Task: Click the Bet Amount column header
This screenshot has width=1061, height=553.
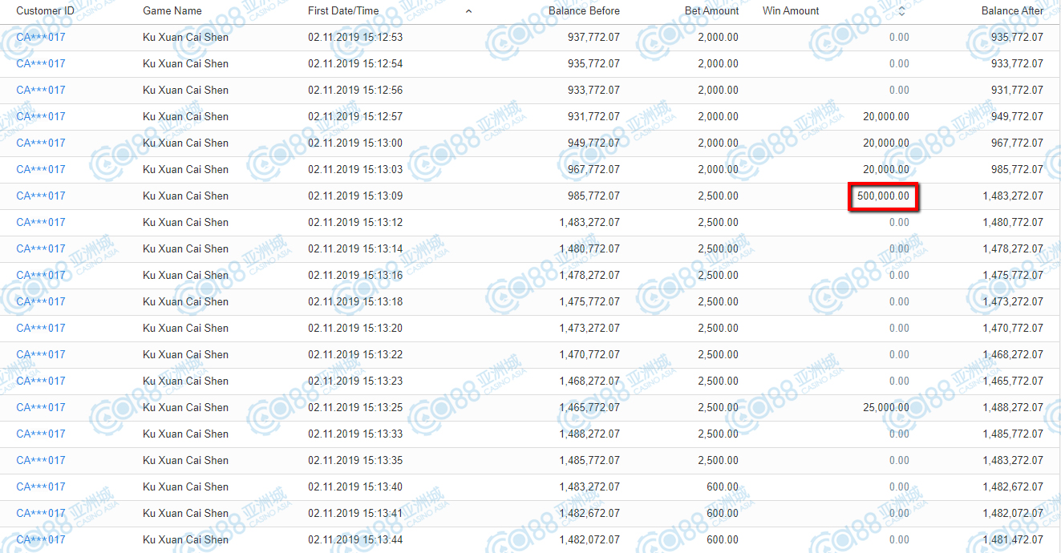Action: [712, 11]
